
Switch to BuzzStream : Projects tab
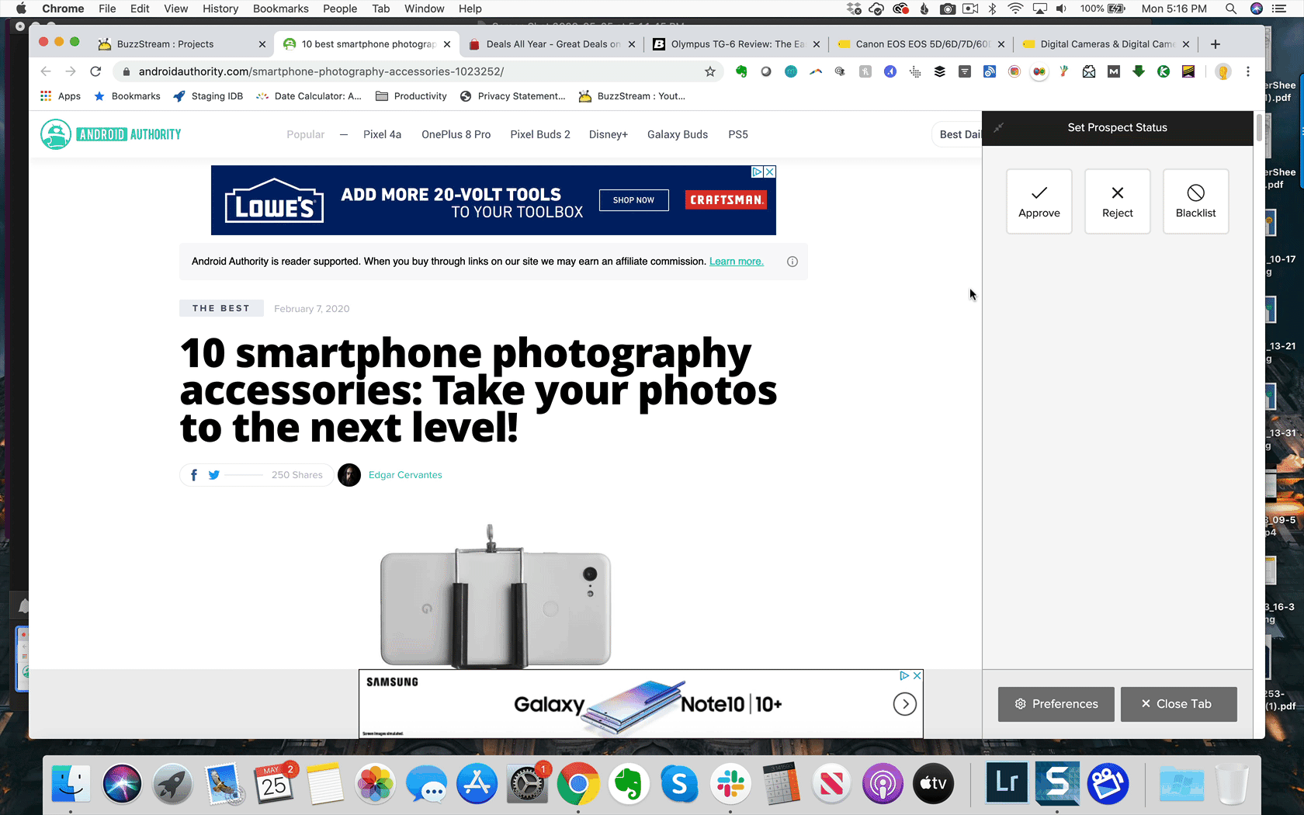tap(165, 44)
